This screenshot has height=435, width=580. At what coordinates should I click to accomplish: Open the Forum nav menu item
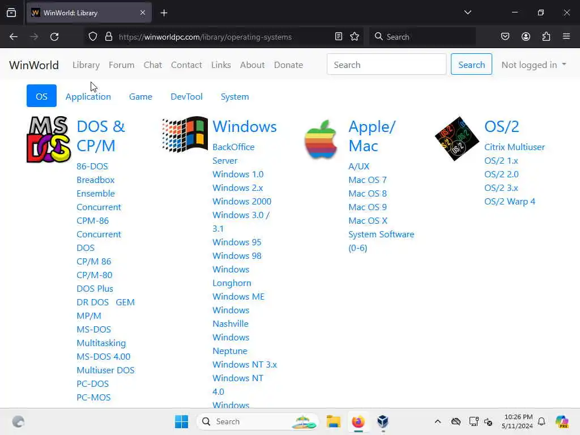click(121, 65)
